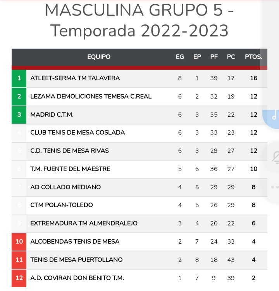Screen dimensions: 279x291
Task: Click the Temporada 2022-2023 heading
Action: (x=139, y=30)
